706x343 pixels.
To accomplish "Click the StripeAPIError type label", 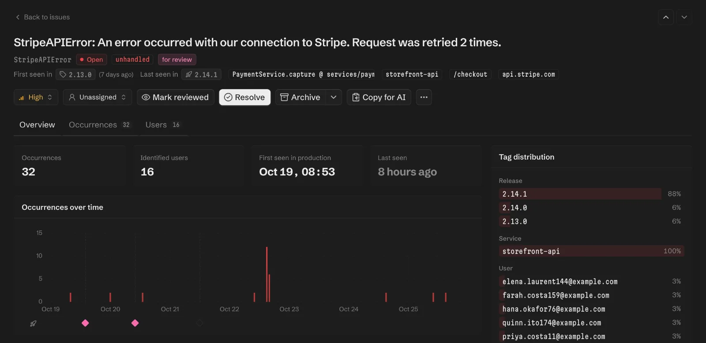I will 42,60.
